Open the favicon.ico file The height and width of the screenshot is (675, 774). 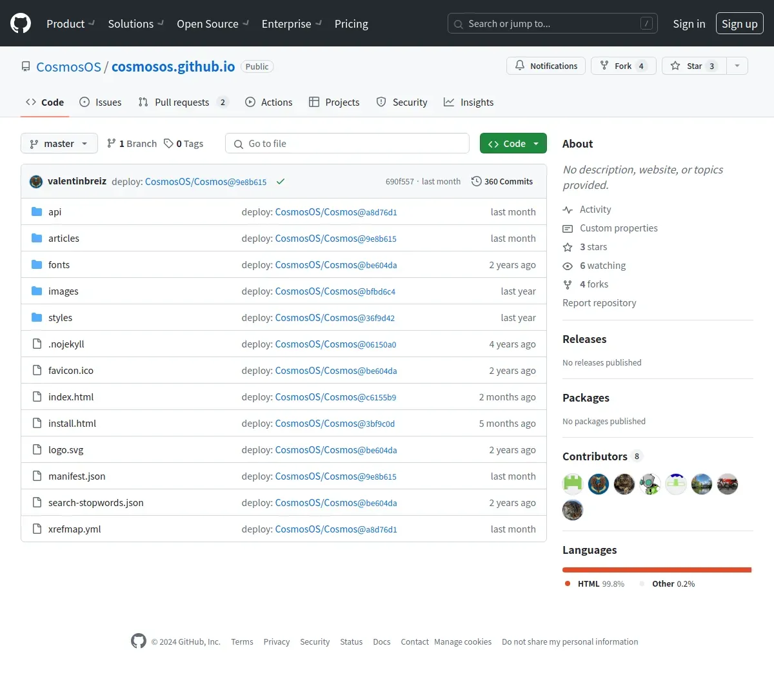pos(71,370)
